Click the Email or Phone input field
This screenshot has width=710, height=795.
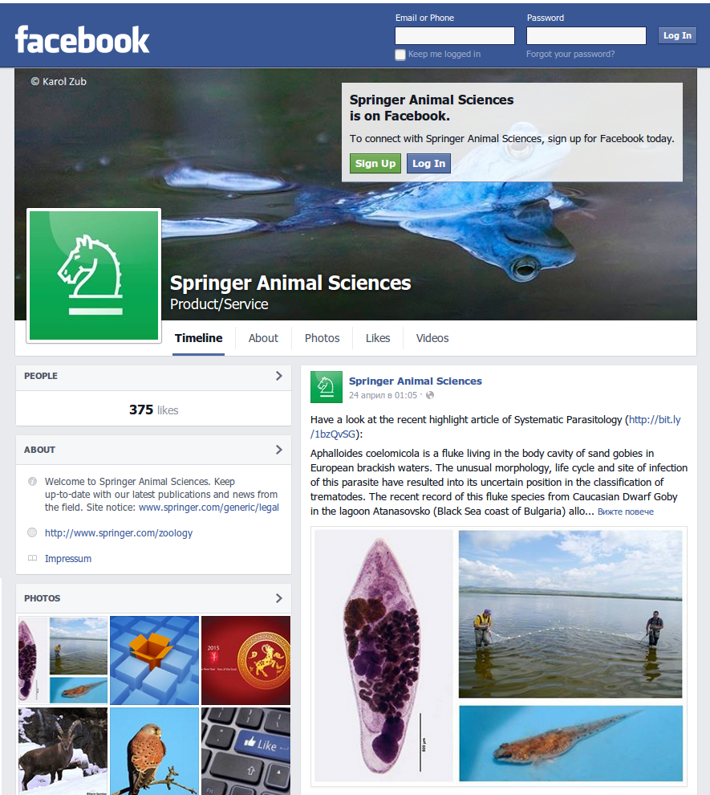[x=455, y=35]
